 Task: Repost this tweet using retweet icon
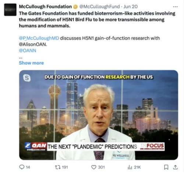point(58,167)
